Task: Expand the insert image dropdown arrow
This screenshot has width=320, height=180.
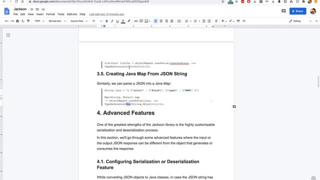Action: tap(150, 21)
